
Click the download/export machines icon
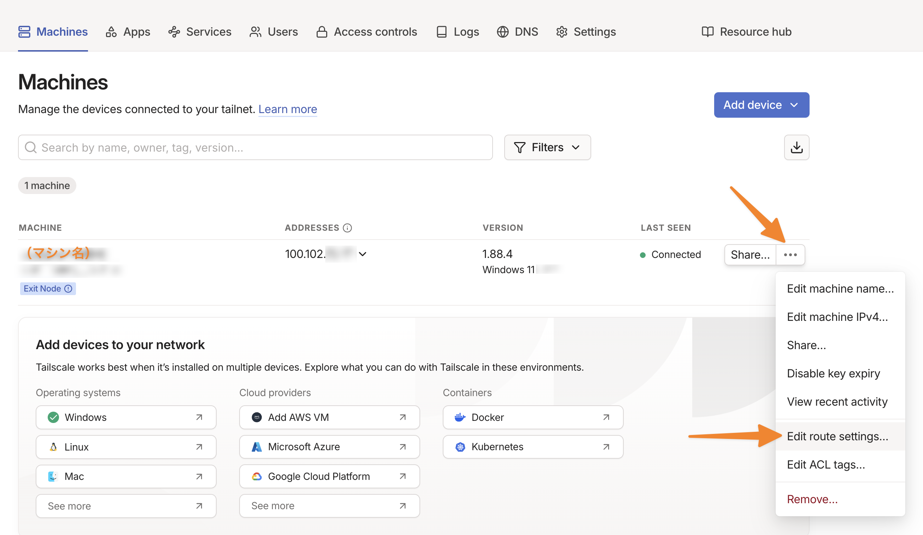[796, 147]
